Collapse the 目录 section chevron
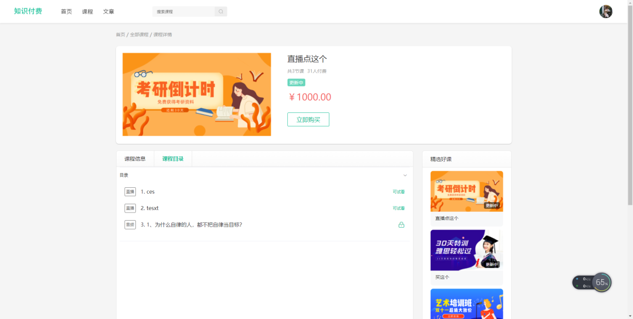Viewport: 633px width, 319px height. coord(405,176)
